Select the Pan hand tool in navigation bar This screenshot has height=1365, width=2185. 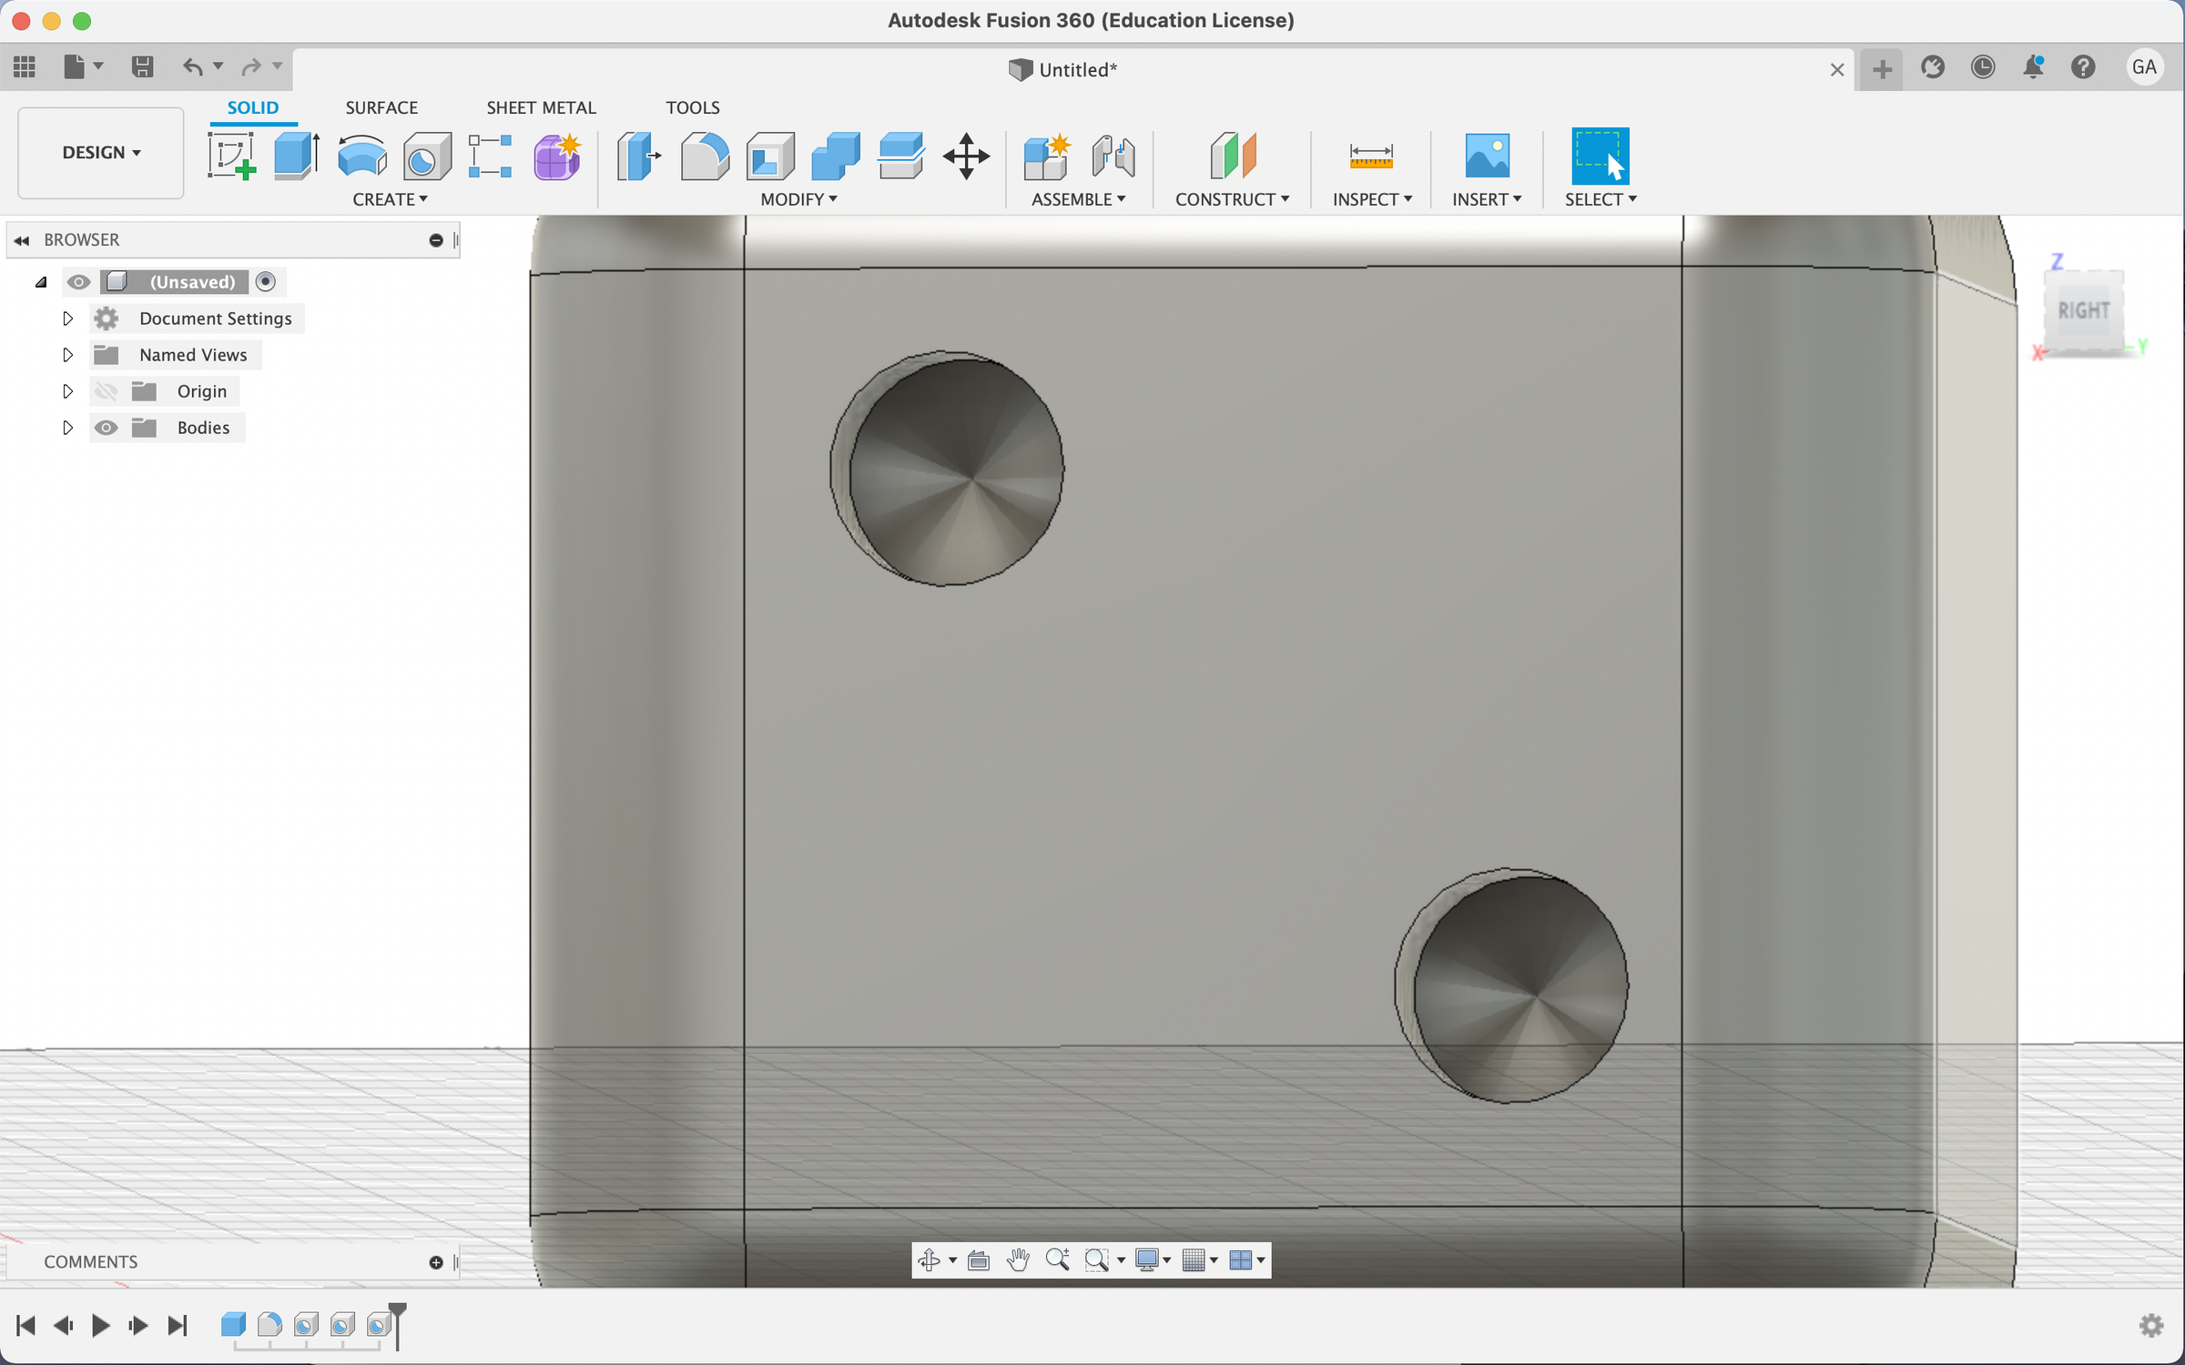tap(1018, 1259)
